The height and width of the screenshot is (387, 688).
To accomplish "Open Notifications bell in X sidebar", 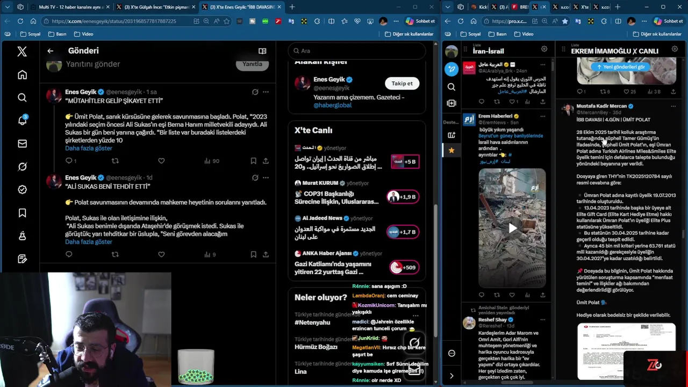I will click(22, 120).
